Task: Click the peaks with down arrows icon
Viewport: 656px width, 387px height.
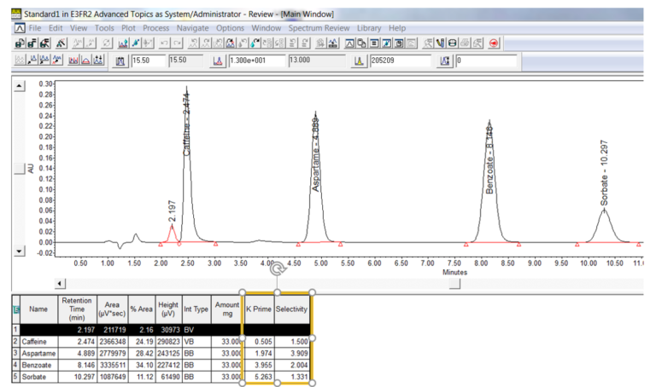Action: click(x=98, y=61)
